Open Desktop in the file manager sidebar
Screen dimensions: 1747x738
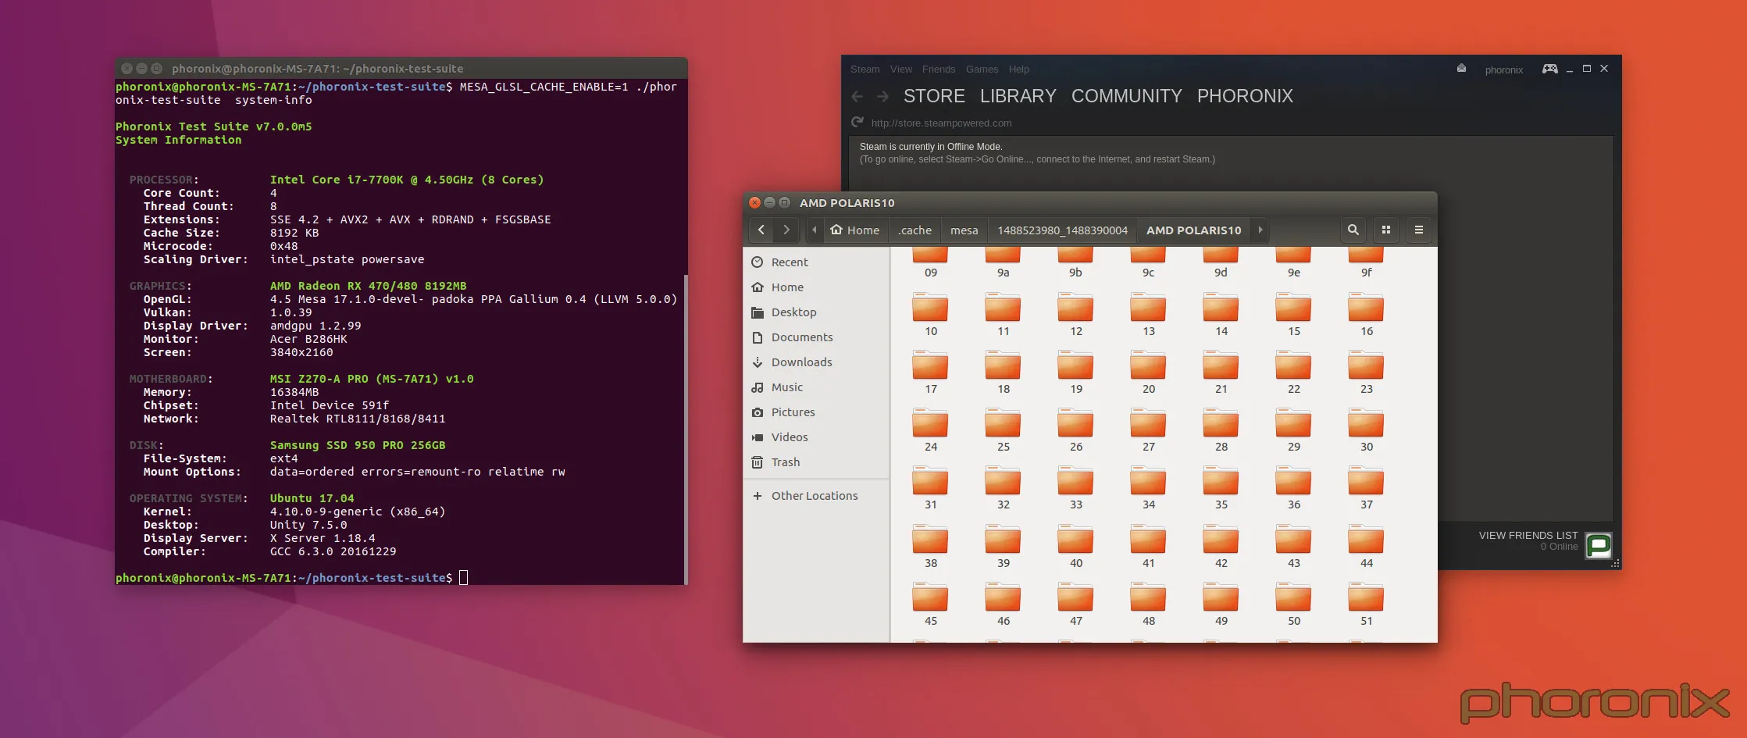[x=816, y=312]
